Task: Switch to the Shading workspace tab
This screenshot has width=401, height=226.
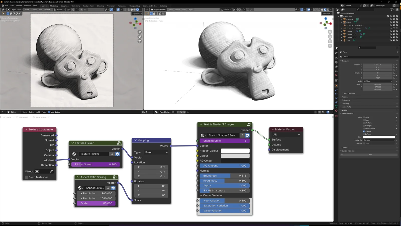Action: click(100, 6)
